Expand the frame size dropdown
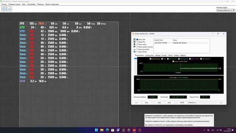The width and height of the screenshot is (236, 133). (x=226, y=10)
